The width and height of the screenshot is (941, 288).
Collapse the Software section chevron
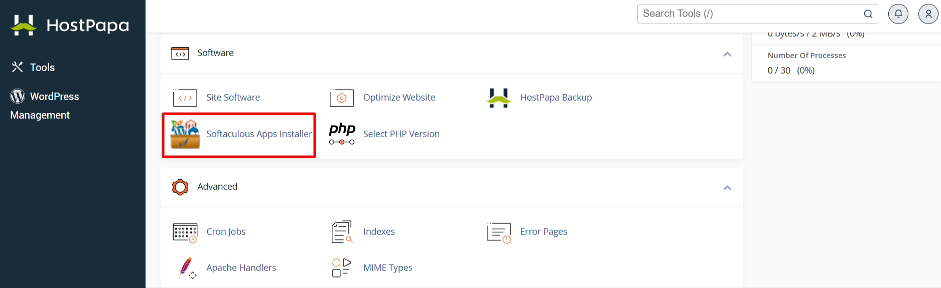(727, 54)
